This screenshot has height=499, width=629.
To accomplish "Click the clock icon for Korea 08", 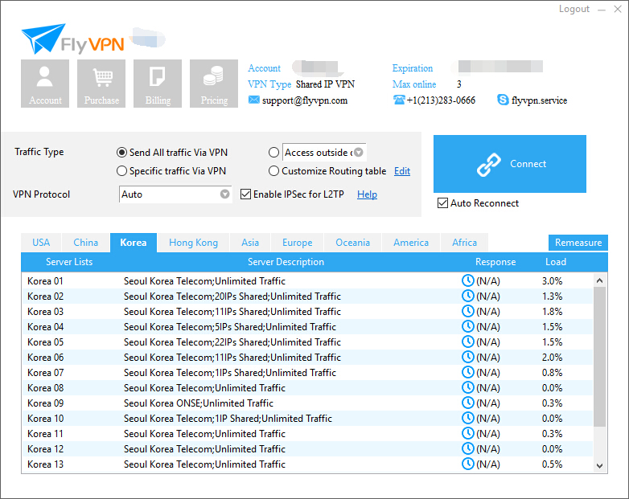I will point(468,387).
